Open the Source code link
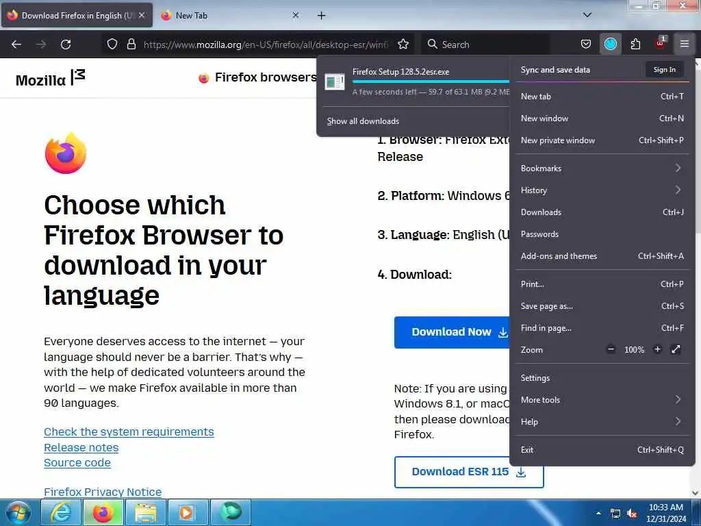Image resolution: width=701 pixels, height=526 pixels. pyautogui.click(x=77, y=462)
